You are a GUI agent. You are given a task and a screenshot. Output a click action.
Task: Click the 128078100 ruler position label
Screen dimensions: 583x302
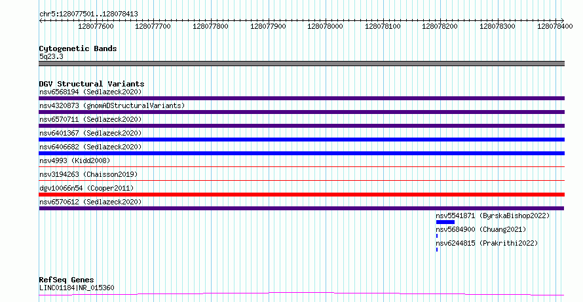(x=383, y=26)
